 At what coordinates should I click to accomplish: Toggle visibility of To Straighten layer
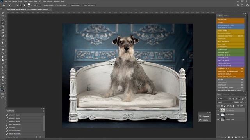(x=218, y=115)
